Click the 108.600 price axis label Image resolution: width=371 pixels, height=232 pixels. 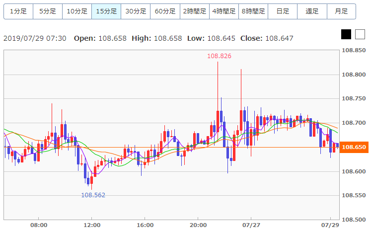coord(354,171)
